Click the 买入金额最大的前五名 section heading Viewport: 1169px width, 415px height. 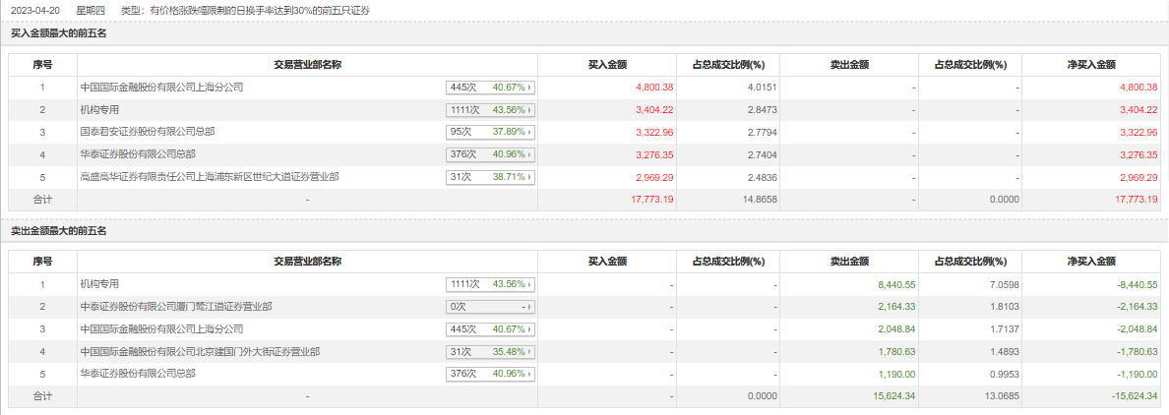[x=58, y=33]
